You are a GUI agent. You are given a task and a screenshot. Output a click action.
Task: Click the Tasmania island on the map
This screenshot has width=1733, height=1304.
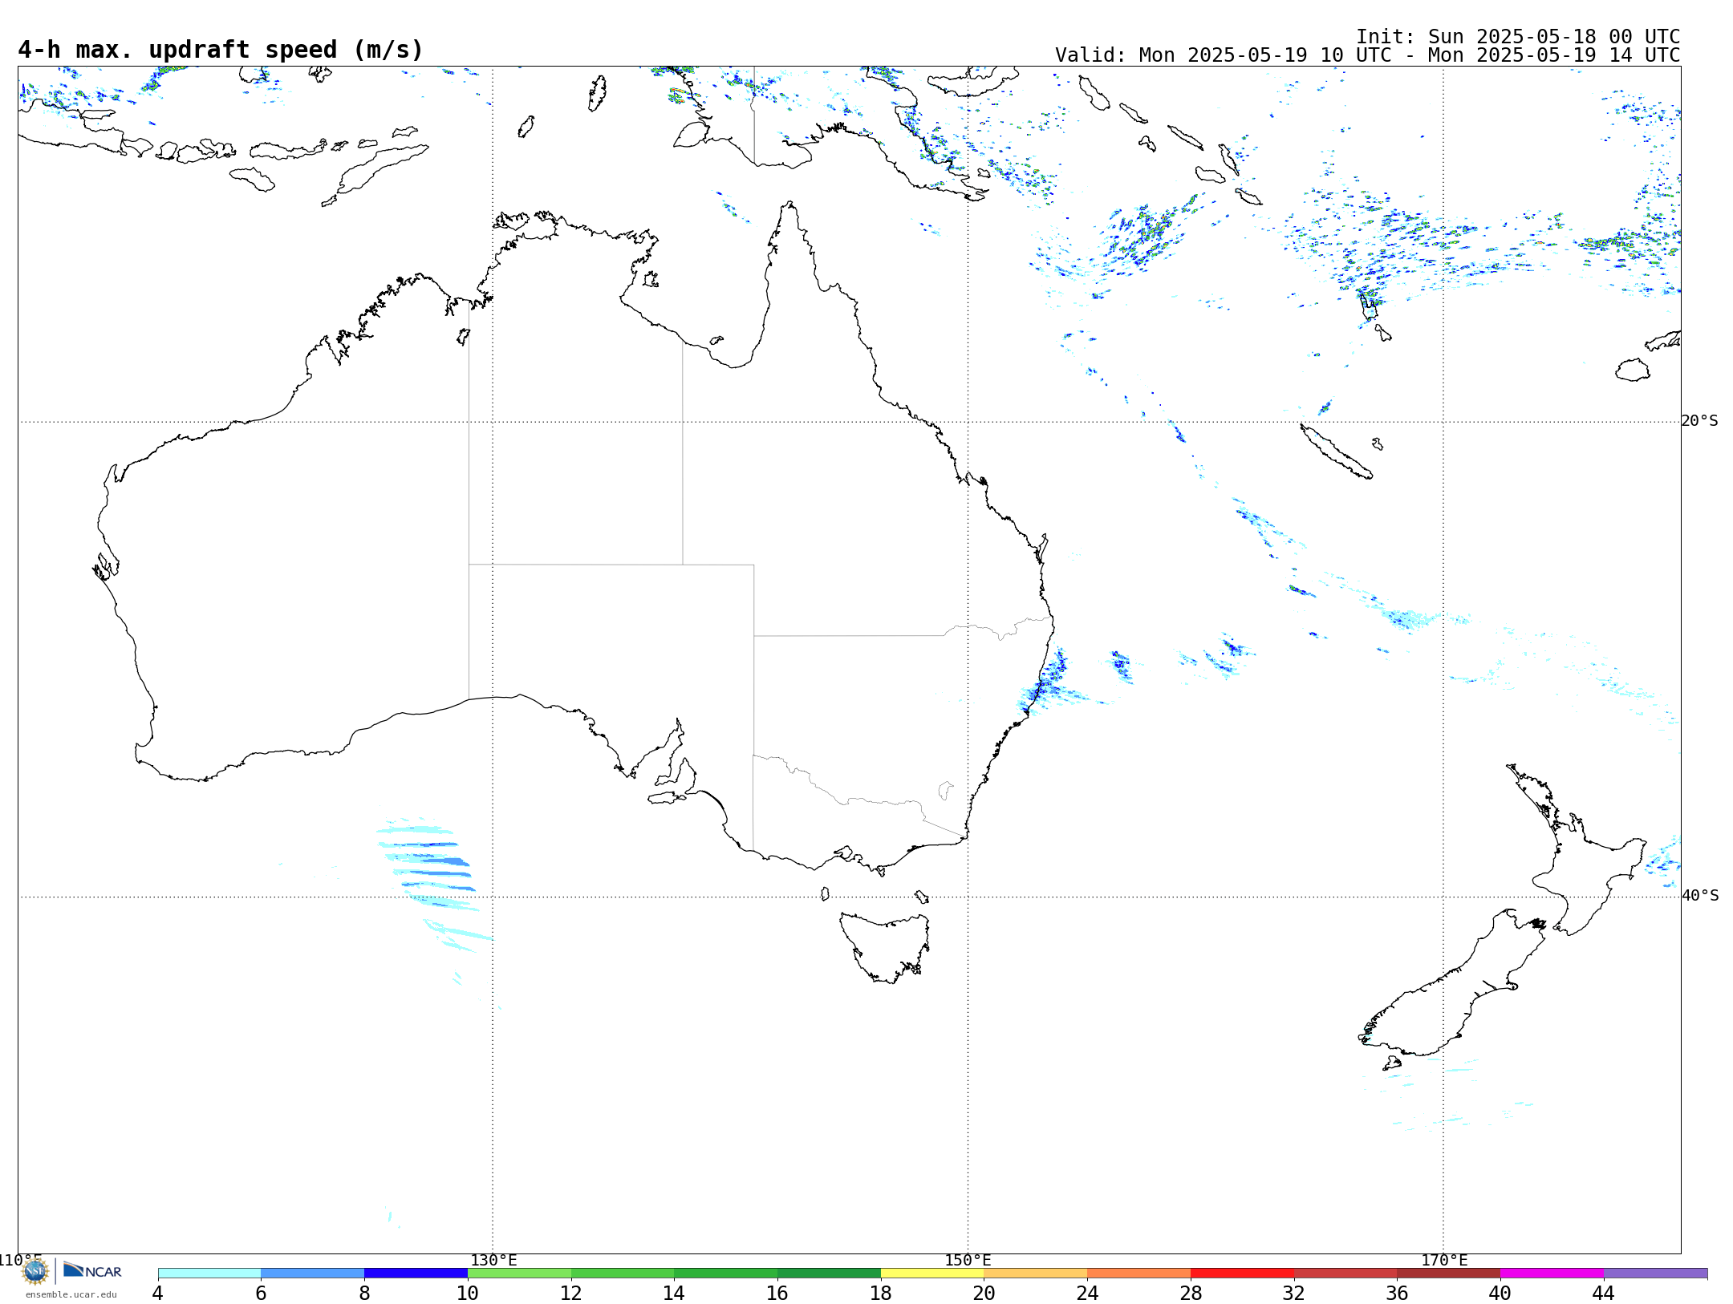point(886,946)
